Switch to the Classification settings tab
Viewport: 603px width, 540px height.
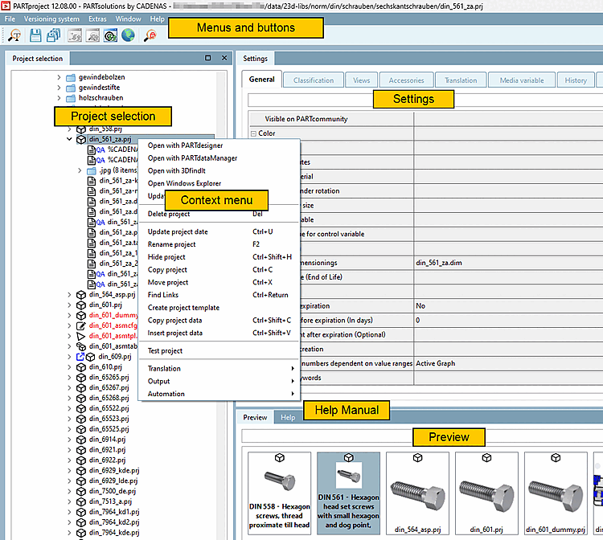tap(313, 80)
